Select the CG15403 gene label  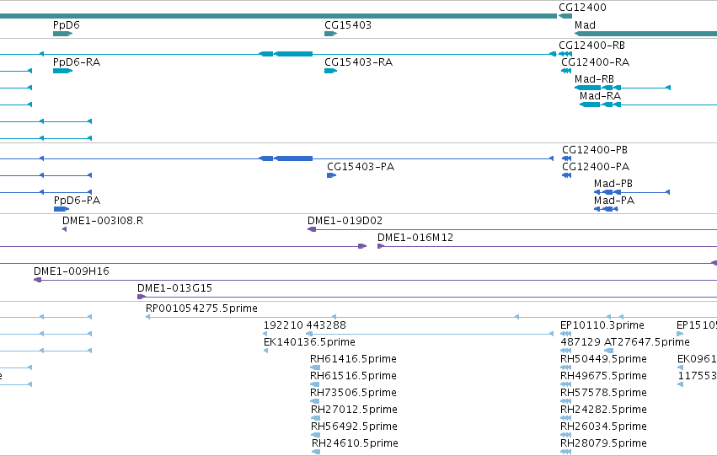coord(348,25)
